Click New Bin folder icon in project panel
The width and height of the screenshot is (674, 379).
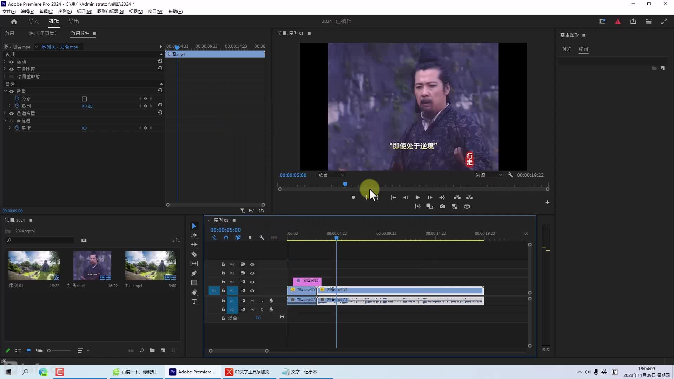(x=152, y=350)
